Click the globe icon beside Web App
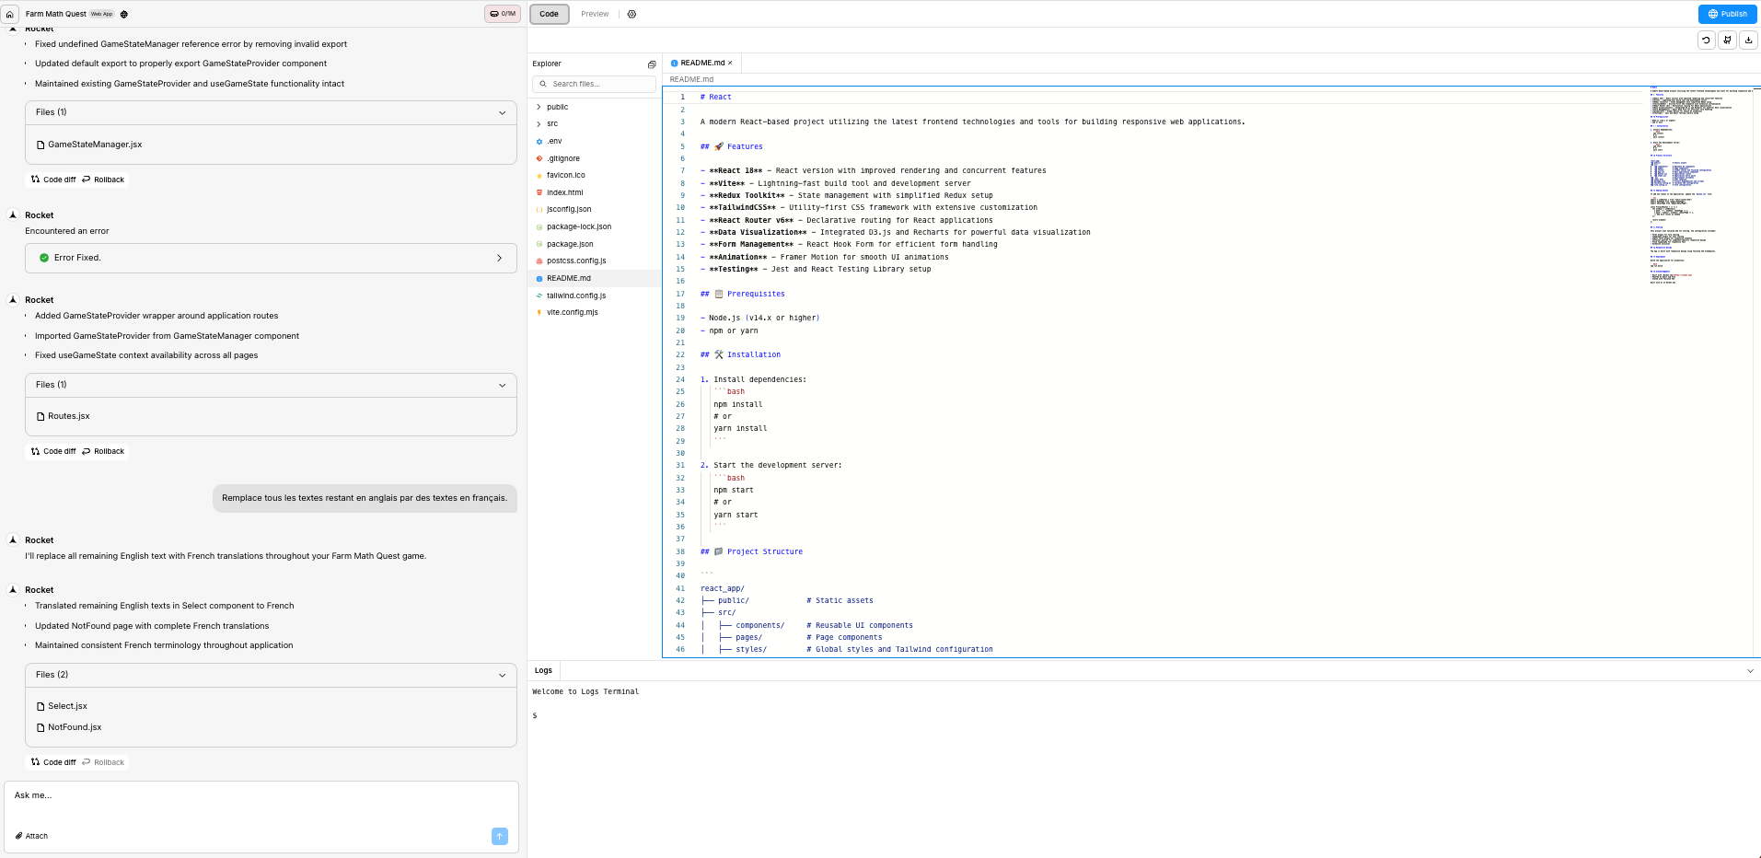This screenshot has width=1761, height=858. point(124,15)
